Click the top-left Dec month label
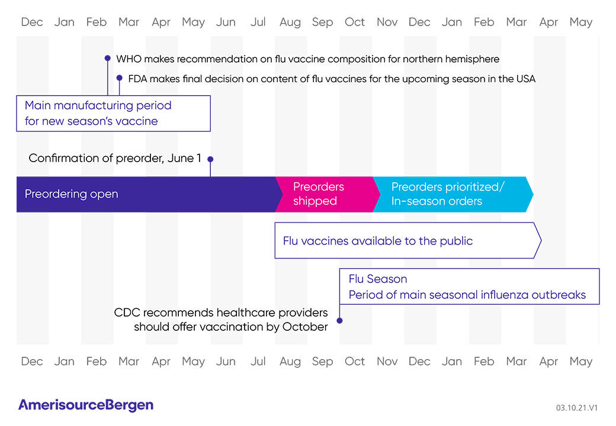616x426 pixels. [x=32, y=22]
